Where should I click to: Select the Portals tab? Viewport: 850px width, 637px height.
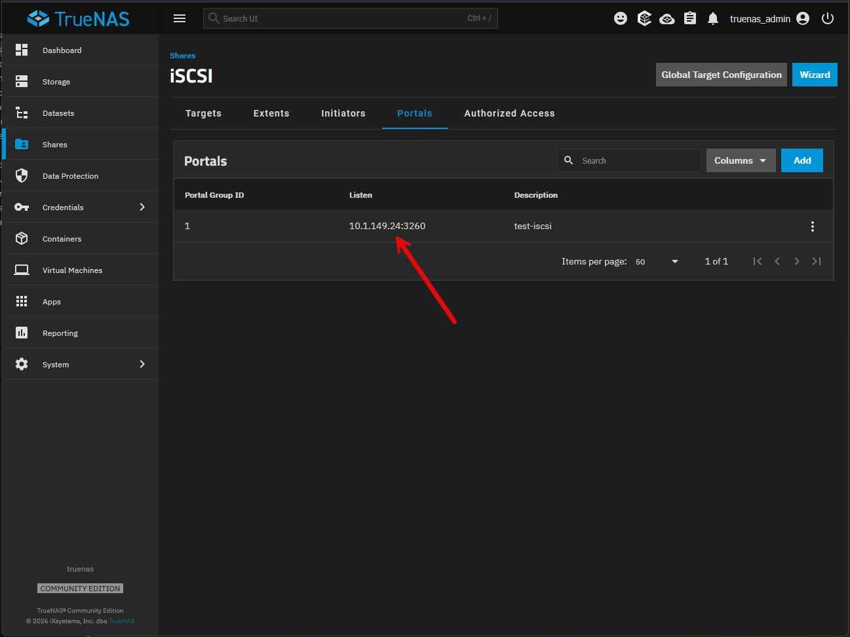pyautogui.click(x=415, y=113)
